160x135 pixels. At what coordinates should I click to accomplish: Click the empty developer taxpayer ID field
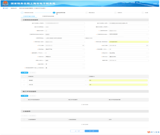point(129,27)
